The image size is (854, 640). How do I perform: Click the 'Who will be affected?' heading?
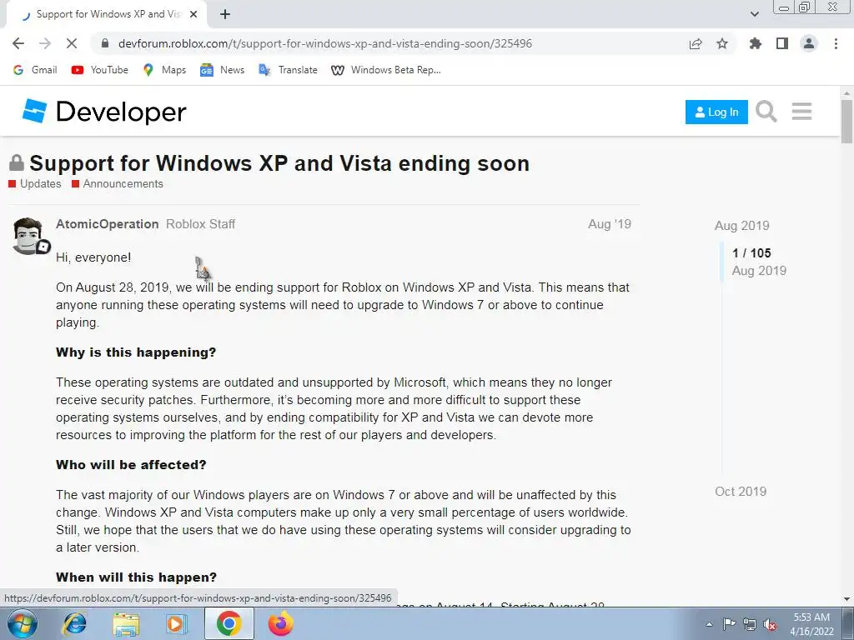pyautogui.click(x=131, y=465)
